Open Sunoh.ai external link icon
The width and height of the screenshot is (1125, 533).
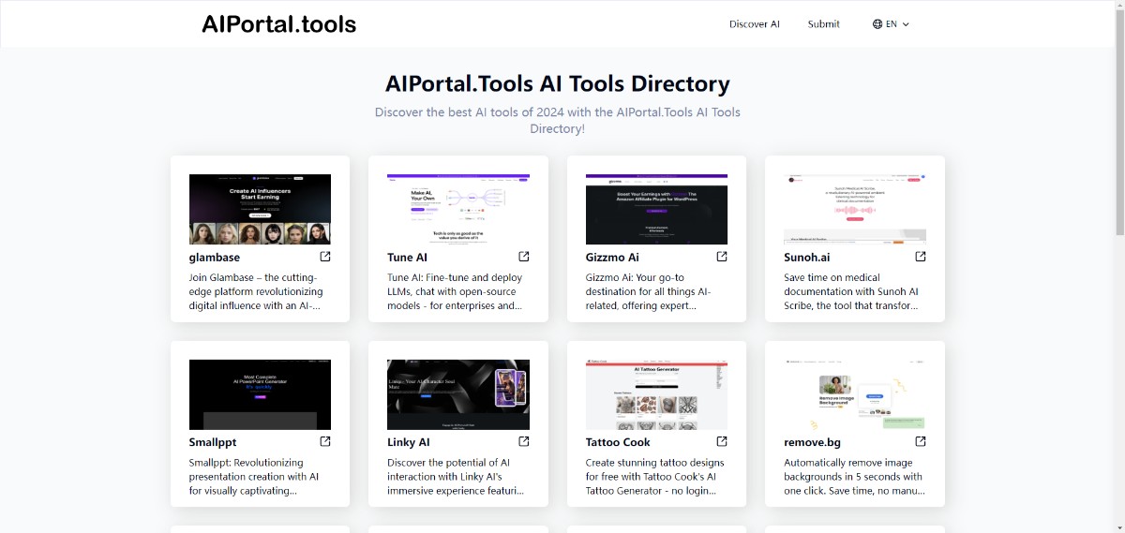pyautogui.click(x=921, y=257)
